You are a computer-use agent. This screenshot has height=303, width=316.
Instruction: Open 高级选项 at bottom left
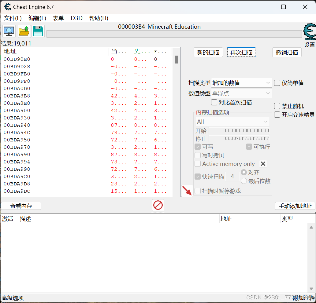13,298
